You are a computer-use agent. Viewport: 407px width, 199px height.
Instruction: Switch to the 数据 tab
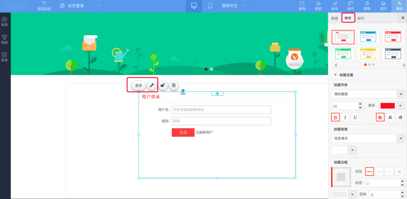[335, 19]
